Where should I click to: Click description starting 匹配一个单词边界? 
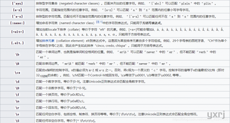(x=126, y=55)
